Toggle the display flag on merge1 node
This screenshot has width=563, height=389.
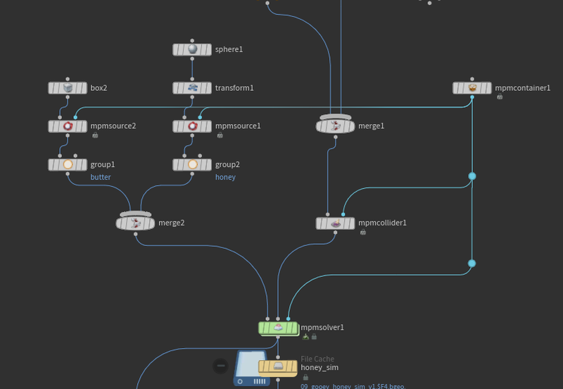[x=350, y=126]
